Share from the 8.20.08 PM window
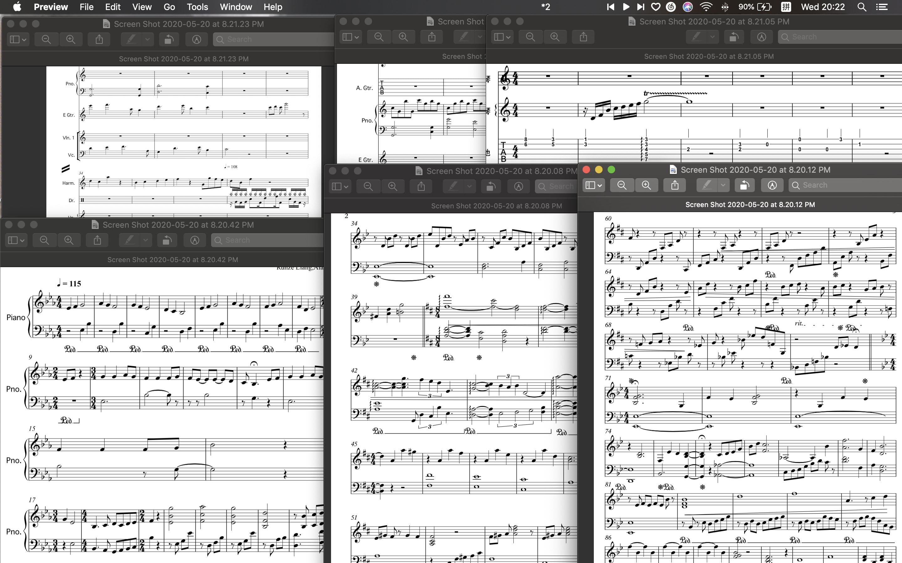 tap(421, 186)
